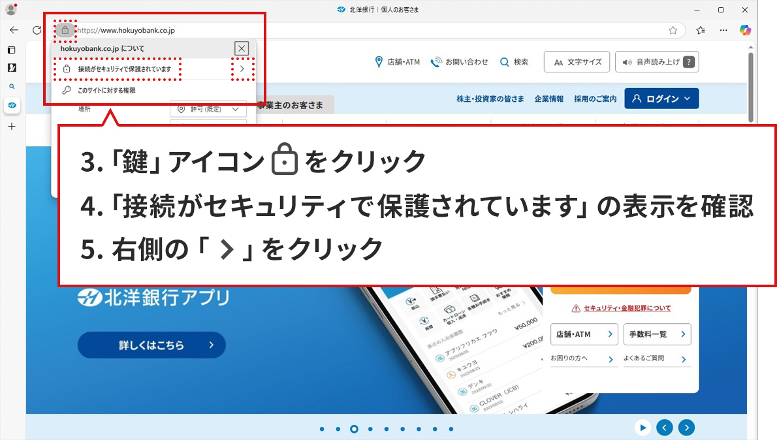Select the search tab icon in sidebar
Image resolution: width=777 pixels, height=440 pixels.
point(12,86)
